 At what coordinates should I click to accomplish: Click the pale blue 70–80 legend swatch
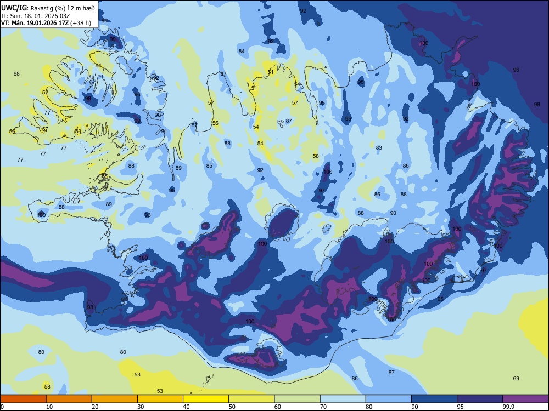point(343,399)
